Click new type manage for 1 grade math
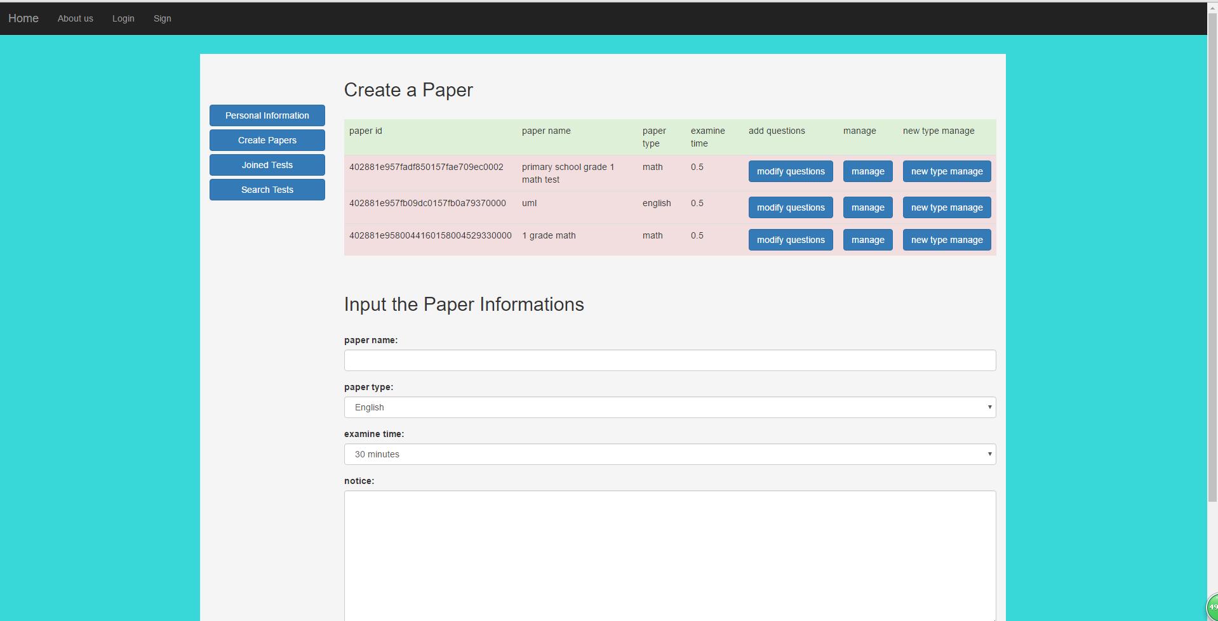This screenshot has height=621, width=1218. pyautogui.click(x=947, y=240)
